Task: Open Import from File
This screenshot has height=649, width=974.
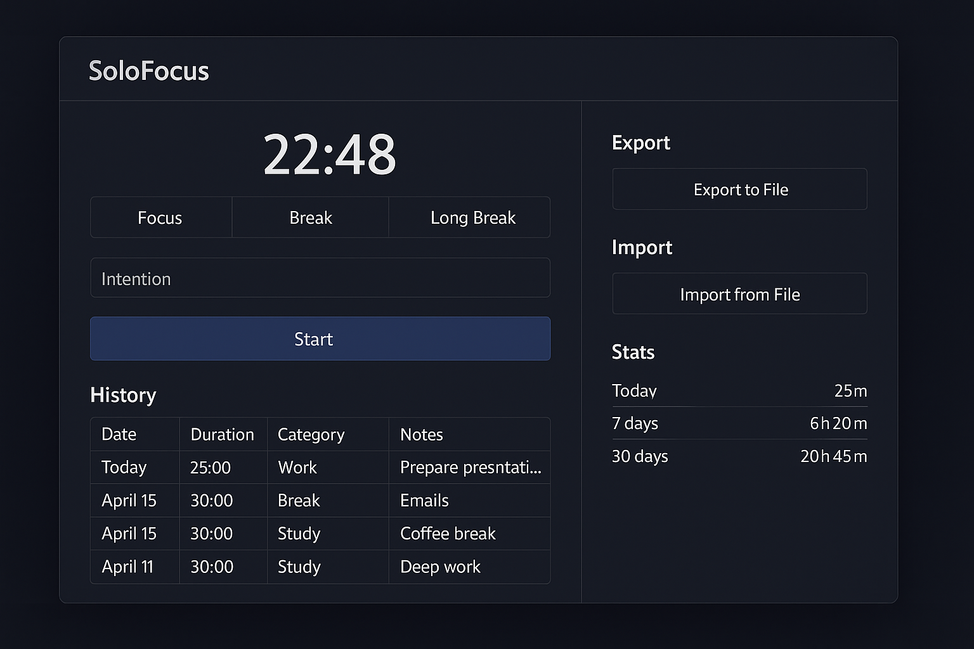Action: click(x=739, y=294)
